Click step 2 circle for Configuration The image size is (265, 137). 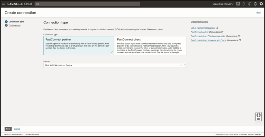click(x=6, y=25)
